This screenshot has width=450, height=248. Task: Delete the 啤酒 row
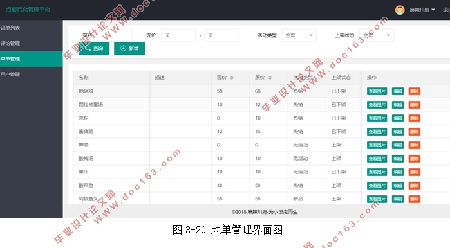click(415, 145)
